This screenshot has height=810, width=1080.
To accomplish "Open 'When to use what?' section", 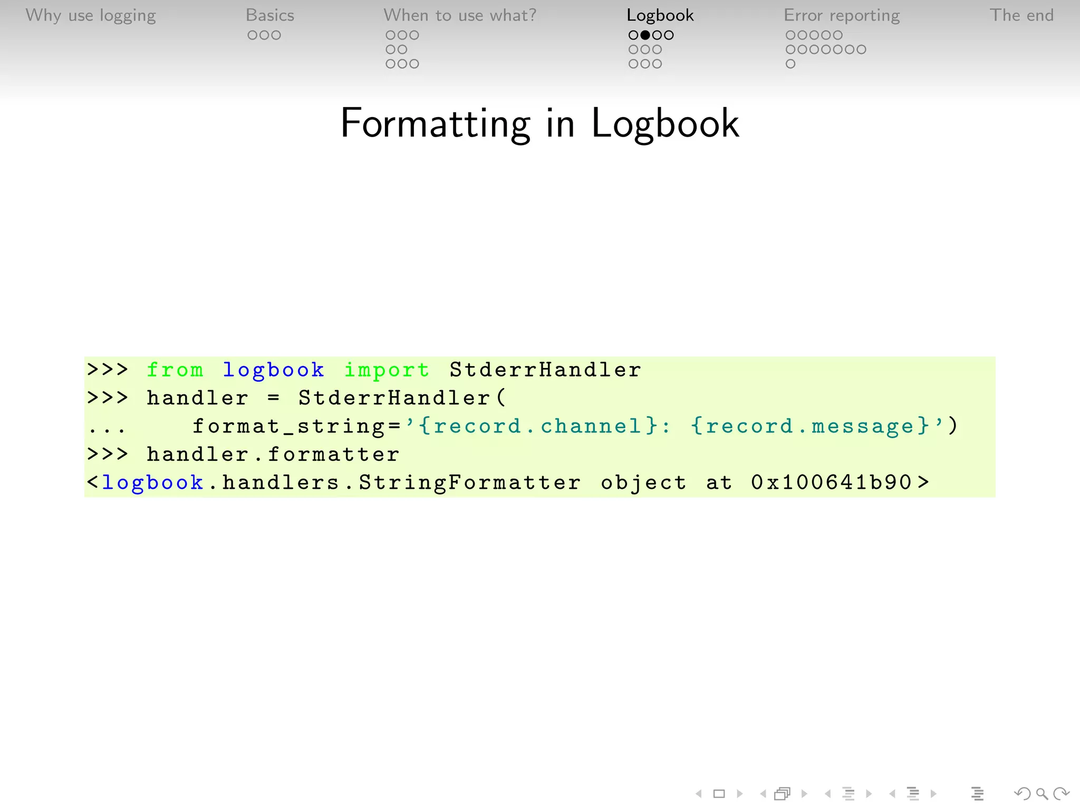I will pos(460,15).
